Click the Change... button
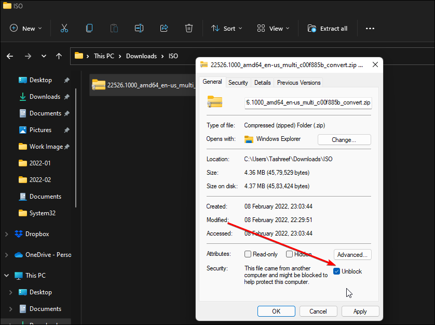The width and height of the screenshot is (435, 325). click(344, 139)
